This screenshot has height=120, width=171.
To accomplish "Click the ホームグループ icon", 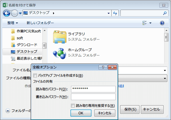I will coord(60,53).
